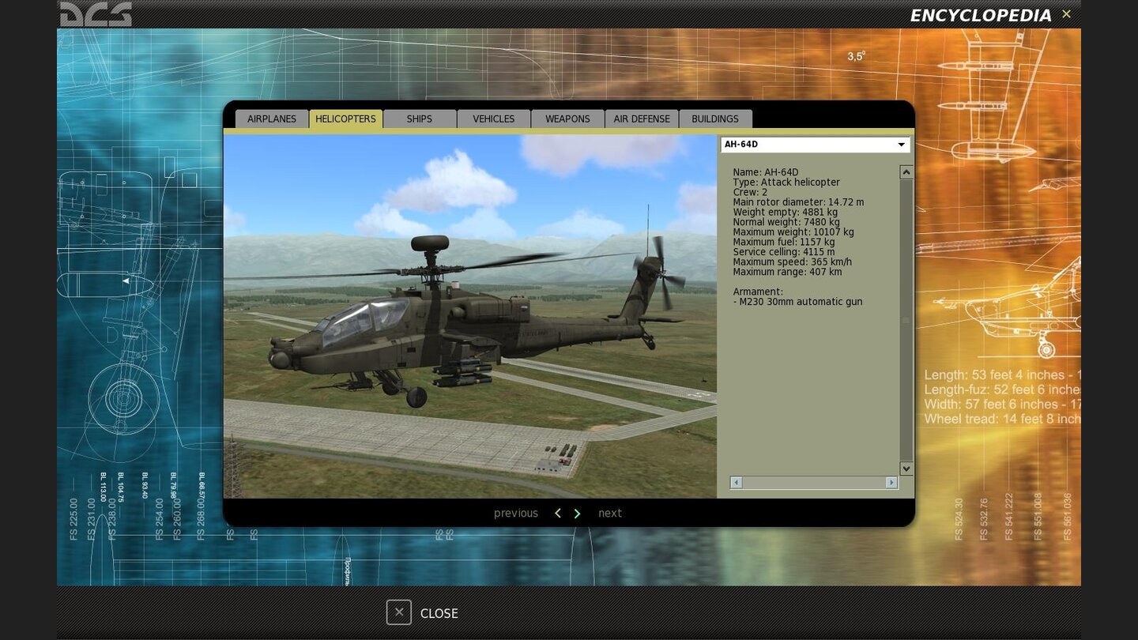The width and height of the screenshot is (1138, 640).
Task: Click the X box icon beside CLOSE
Action: pyautogui.click(x=399, y=612)
